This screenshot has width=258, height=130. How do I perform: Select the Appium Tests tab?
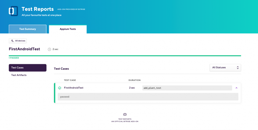[68, 29]
